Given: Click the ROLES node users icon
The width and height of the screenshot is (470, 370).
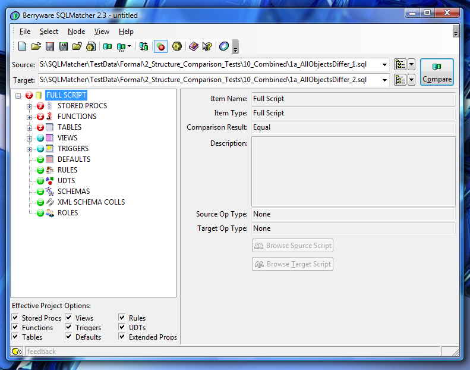Looking at the screenshot, I should [x=50, y=213].
